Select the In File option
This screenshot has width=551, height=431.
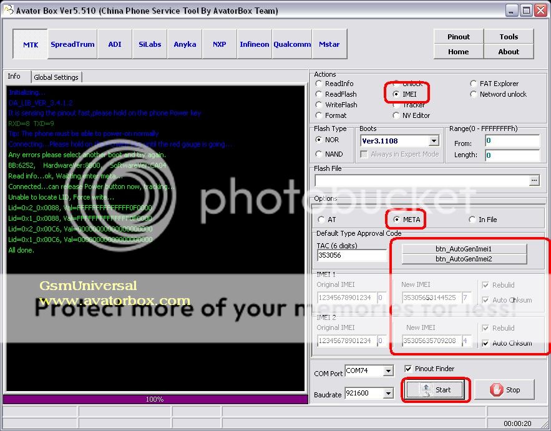483,220
